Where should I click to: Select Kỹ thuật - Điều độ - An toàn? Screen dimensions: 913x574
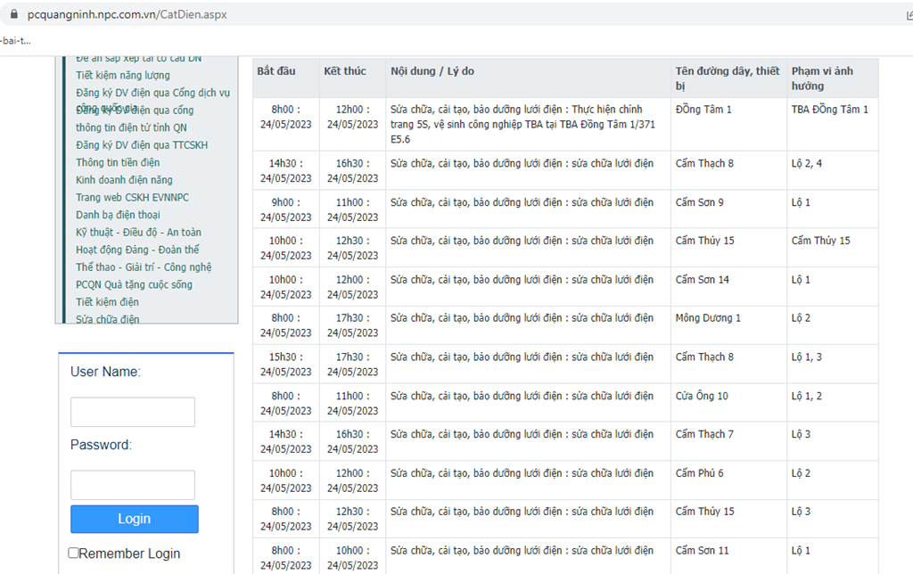coord(138,233)
